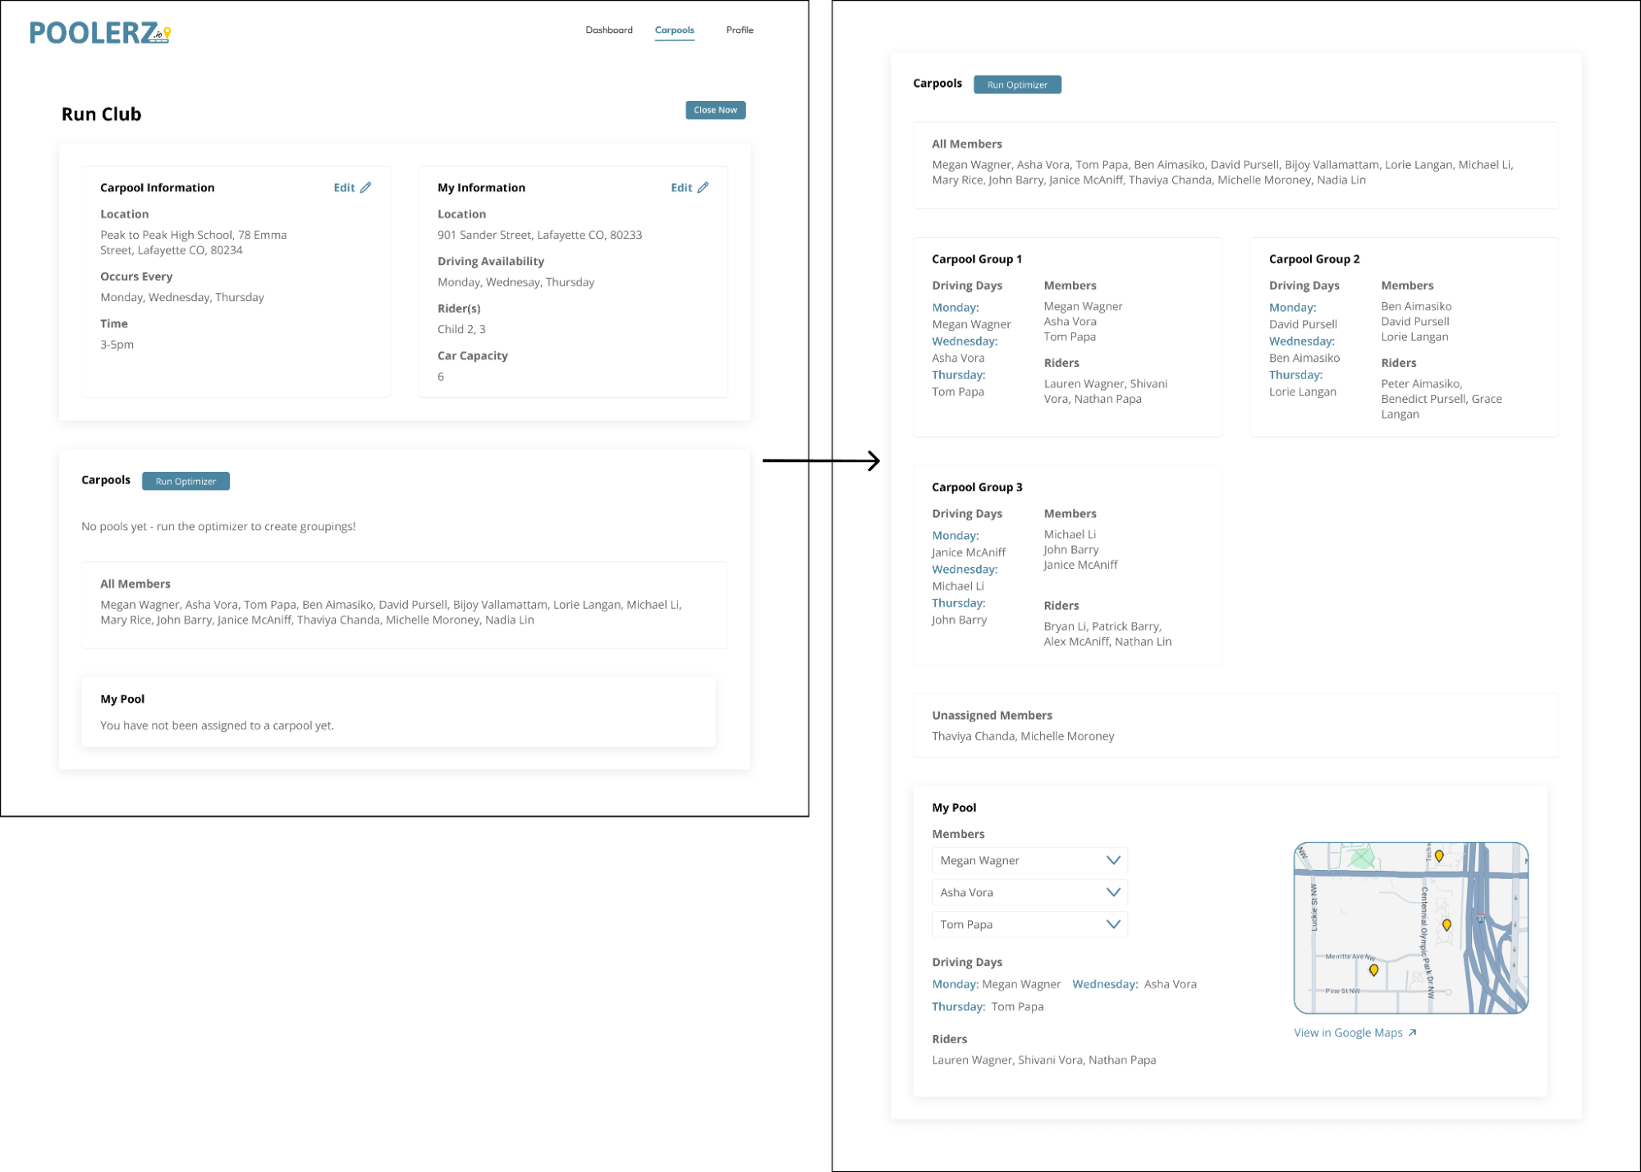The width and height of the screenshot is (1641, 1172).
Task: Click the Carpool Group 2 heading
Action: [1314, 259]
